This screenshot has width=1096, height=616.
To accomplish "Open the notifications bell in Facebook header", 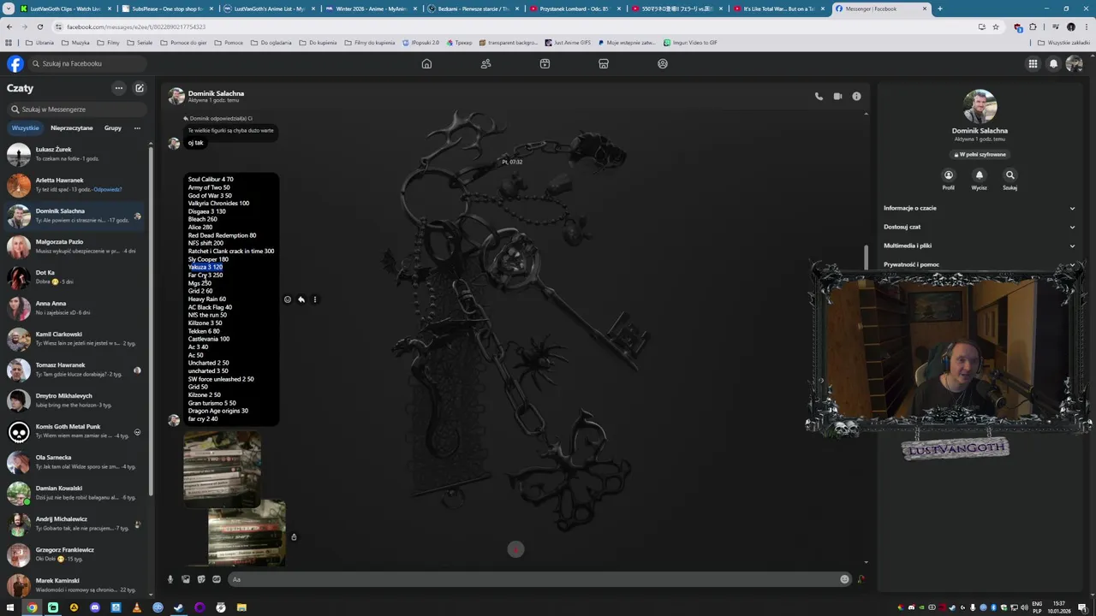I will [1054, 63].
